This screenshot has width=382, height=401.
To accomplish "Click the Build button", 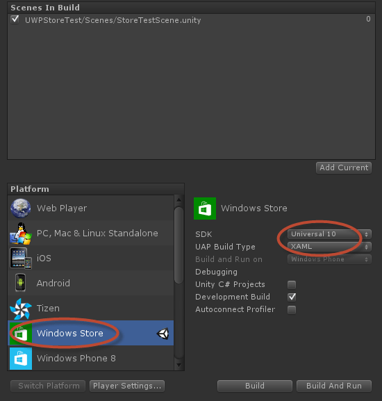I will click(x=255, y=386).
